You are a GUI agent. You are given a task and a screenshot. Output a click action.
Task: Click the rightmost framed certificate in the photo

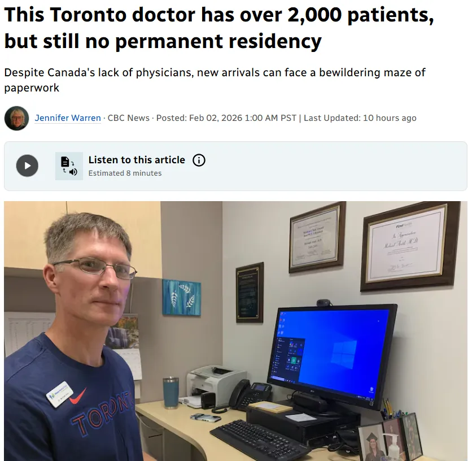pyautogui.click(x=410, y=246)
